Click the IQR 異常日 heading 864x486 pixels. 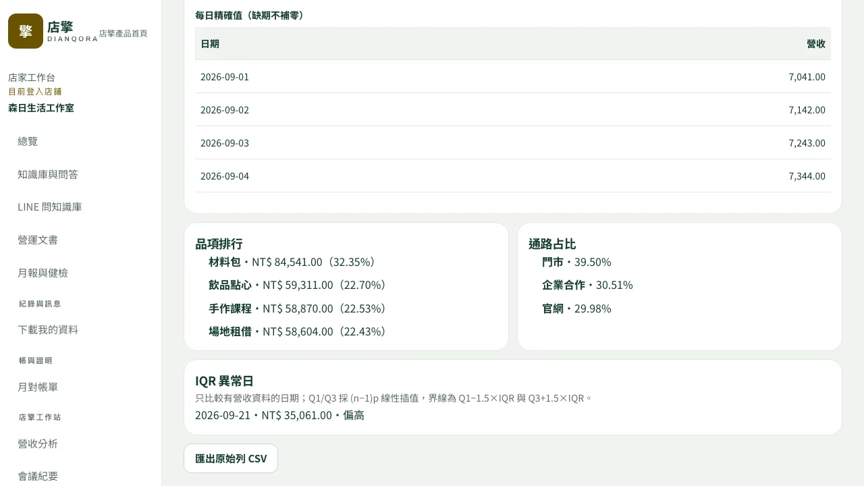click(224, 381)
